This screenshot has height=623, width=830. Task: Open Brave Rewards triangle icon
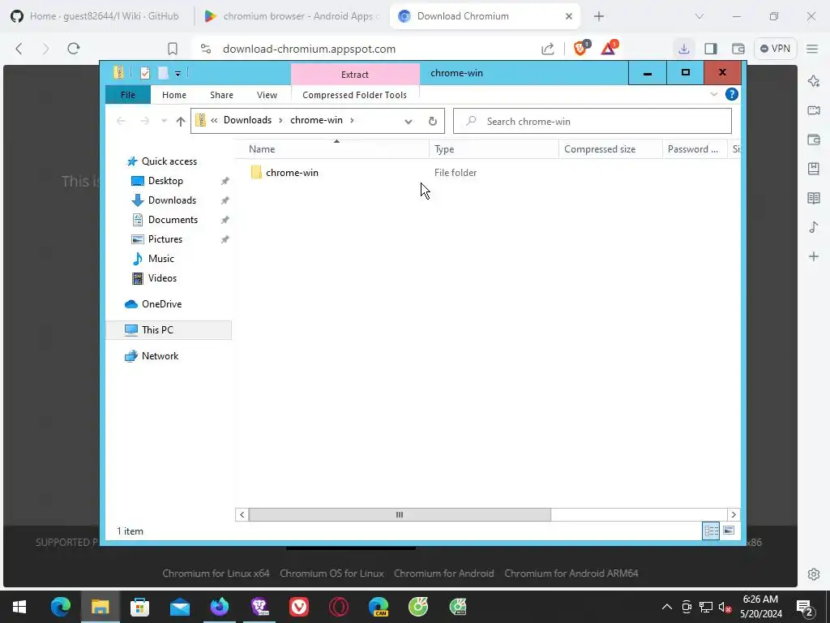point(609,48)
